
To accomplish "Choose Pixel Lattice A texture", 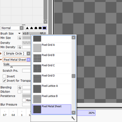I will [x=52, y=89].
